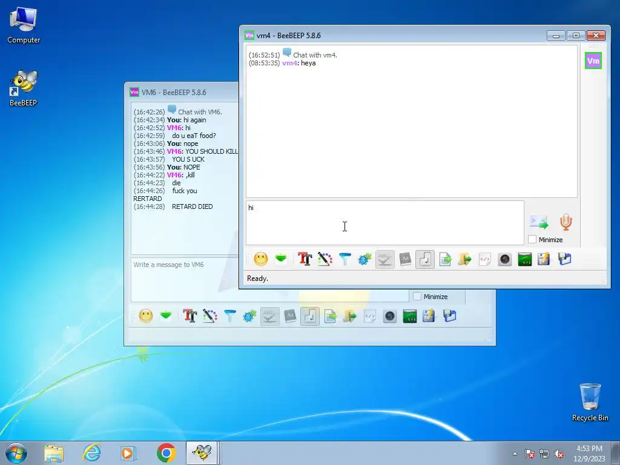The height and width of the screenshot is (465, 620).
Task: Open Windows Explorer from the taskbar
Action: (54, 453)
